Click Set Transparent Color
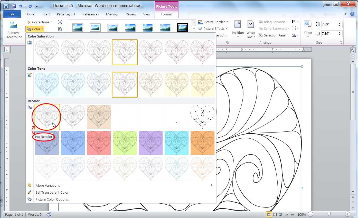 tap(52, 192)
